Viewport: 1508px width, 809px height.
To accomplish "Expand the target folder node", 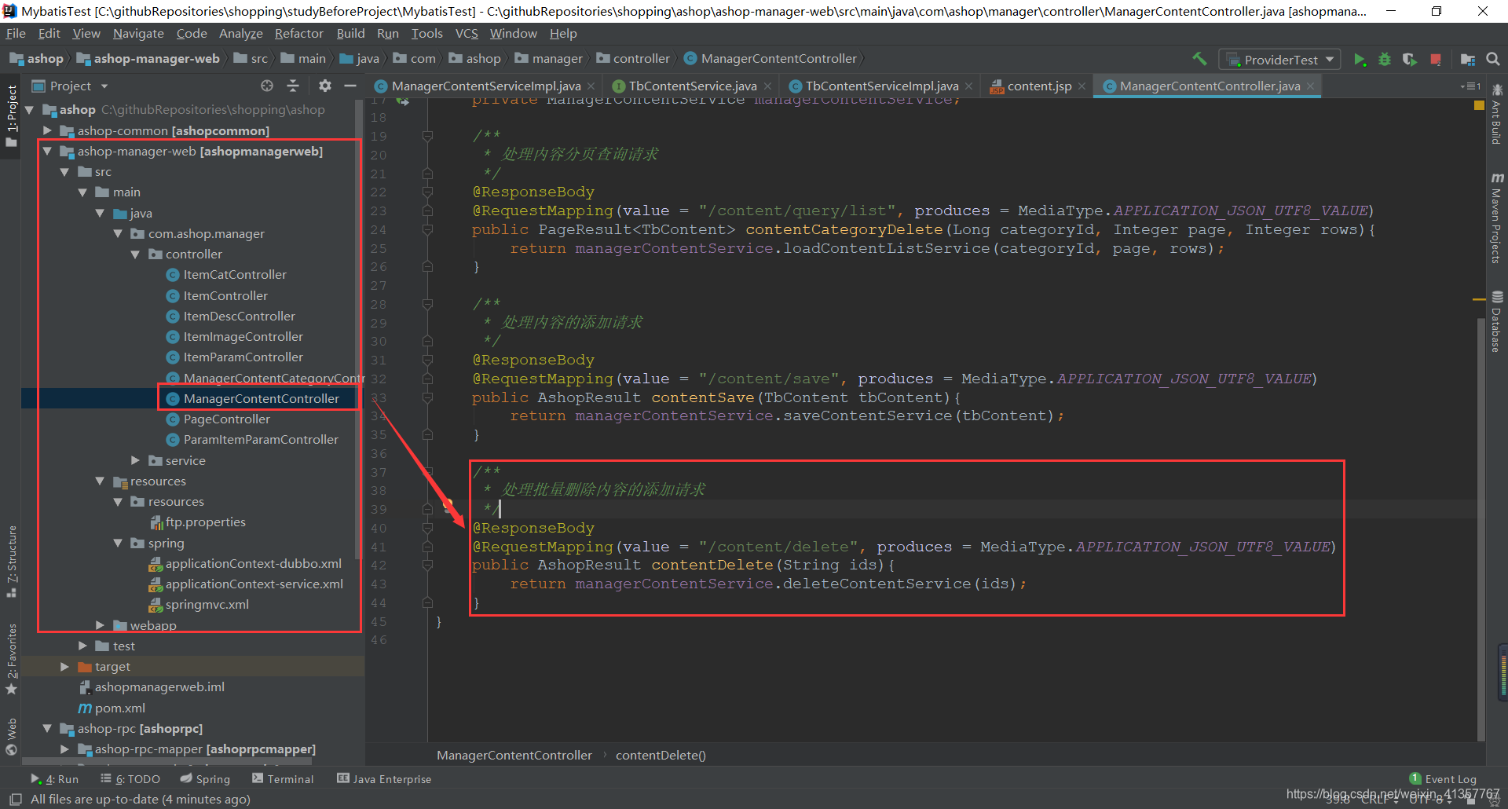I will (64, 667).
